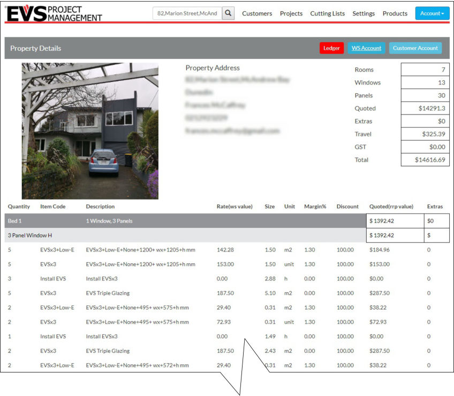This screenshot has height=396, width=454.
Task: Click the Bed 1 Extras cell
Action: click(x=436, y=220)
